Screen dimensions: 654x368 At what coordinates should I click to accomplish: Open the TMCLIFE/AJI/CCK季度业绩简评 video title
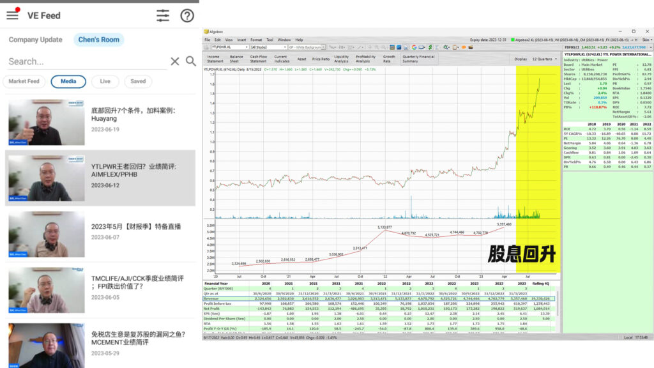(138, 282)
